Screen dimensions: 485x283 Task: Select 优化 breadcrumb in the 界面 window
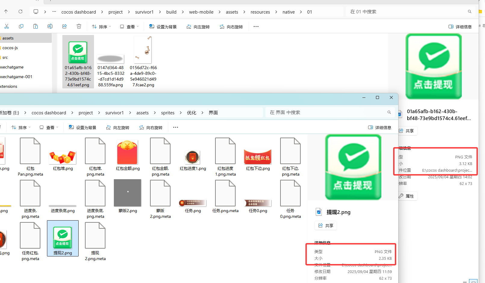coord(192,113)
